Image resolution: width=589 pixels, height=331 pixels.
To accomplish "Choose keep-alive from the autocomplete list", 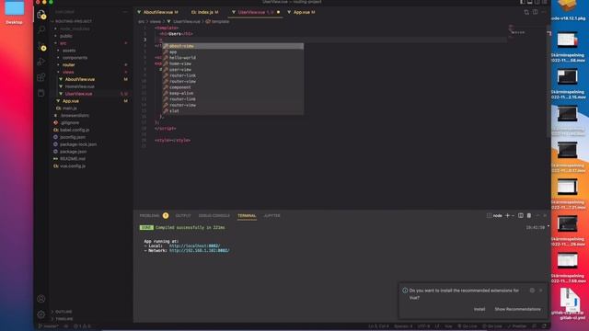I will pyautogui.click(x=233, y=93).
